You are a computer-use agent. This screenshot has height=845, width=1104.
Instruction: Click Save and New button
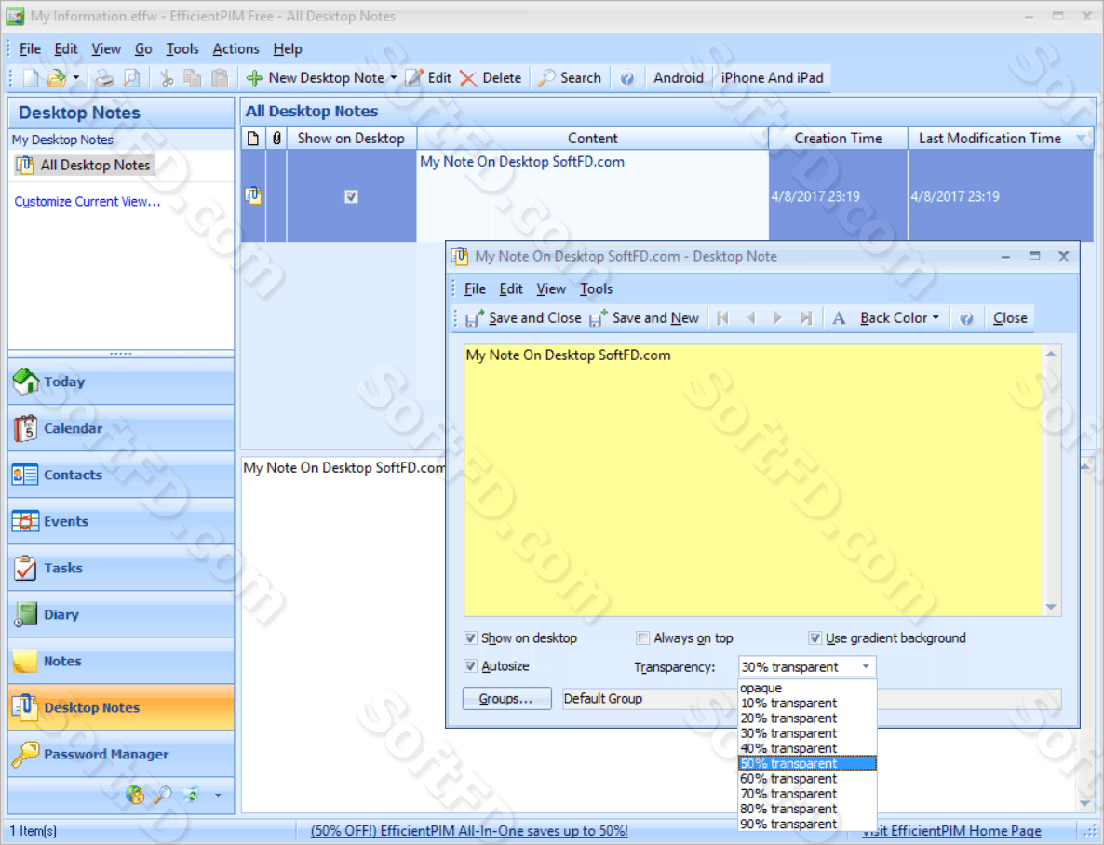tap(644, 318)
